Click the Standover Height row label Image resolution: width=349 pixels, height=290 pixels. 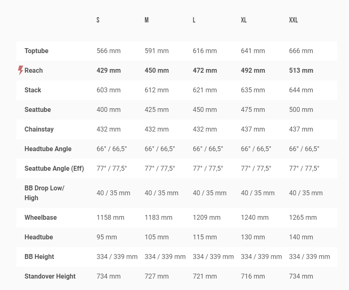50,277
